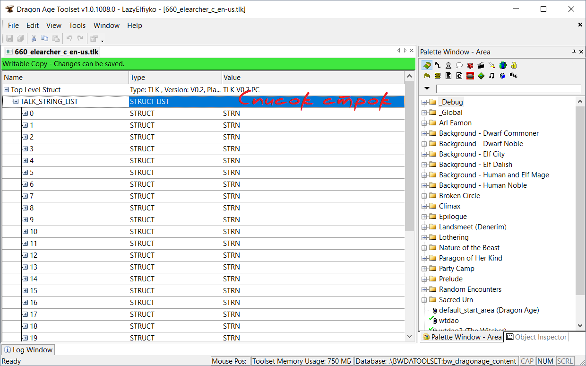586x366 pixels.
Task: Select the default_start_area (Dragon Age) item
Action: point(489,310)
